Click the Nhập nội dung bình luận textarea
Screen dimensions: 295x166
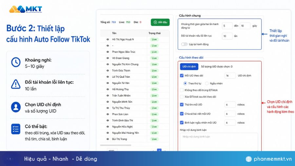(219, 142)
